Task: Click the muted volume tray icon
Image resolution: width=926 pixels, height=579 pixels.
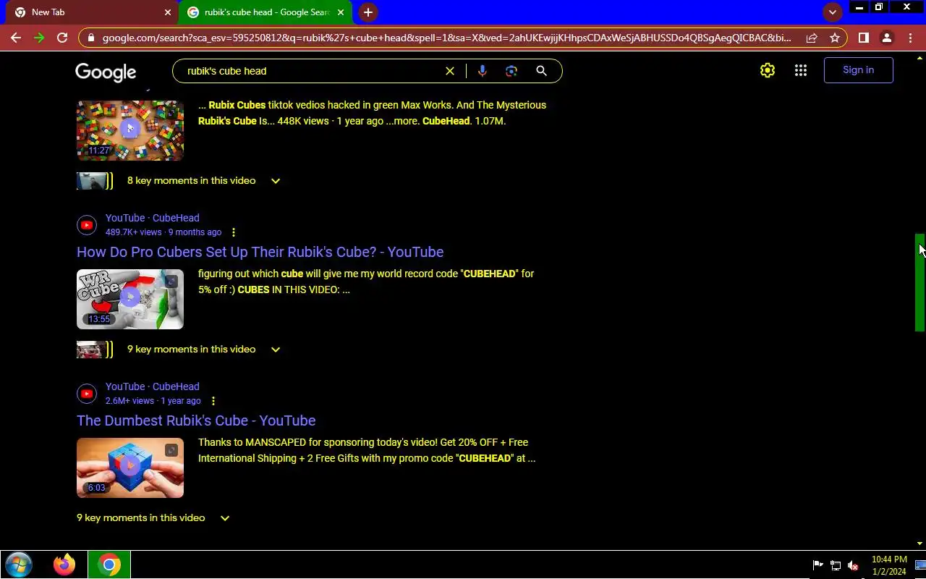Action: 854,565
